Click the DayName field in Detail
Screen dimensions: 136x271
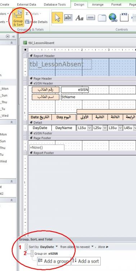tap(64, 128)
